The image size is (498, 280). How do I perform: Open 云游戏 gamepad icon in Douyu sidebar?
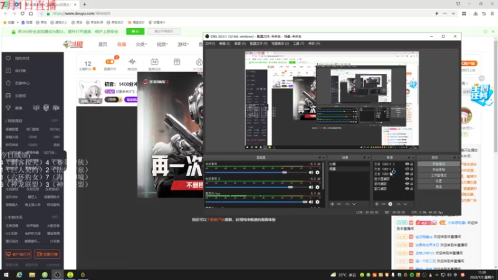tap(8, 95)
